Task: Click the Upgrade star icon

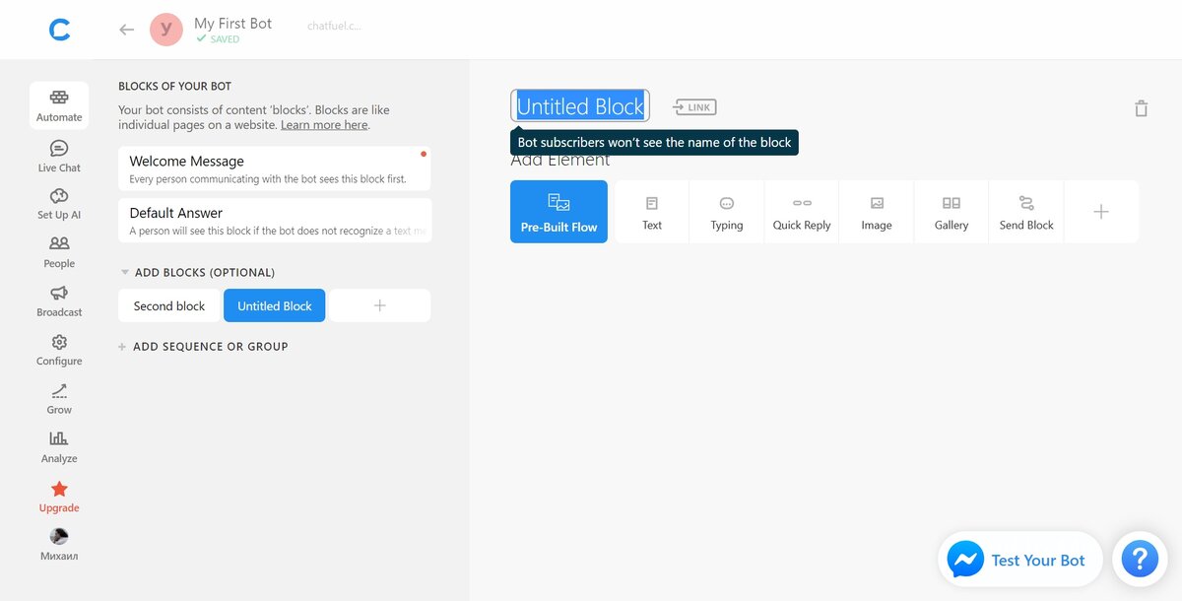Action: click(x=59, y=489)
